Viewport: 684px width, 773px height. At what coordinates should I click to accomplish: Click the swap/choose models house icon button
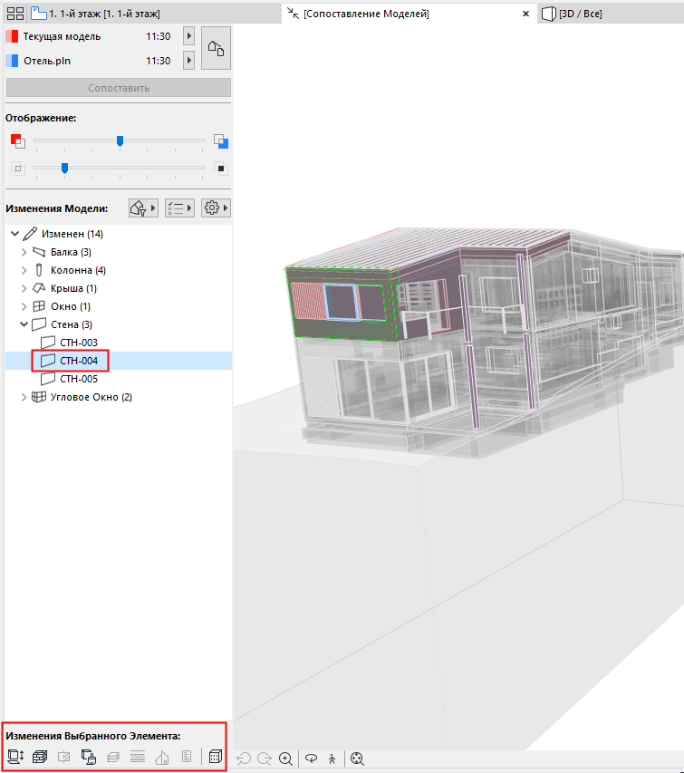pos(216,48)
